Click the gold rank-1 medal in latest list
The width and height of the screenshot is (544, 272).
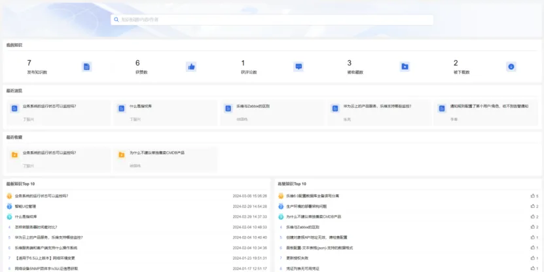coord(9,195)
